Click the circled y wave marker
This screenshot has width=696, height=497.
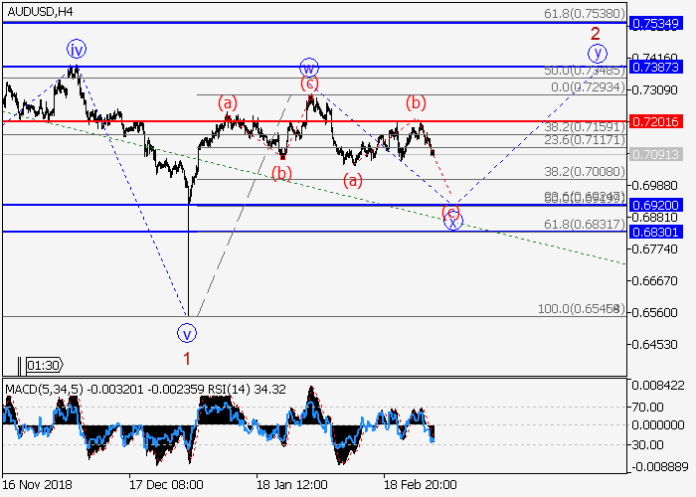596,53
